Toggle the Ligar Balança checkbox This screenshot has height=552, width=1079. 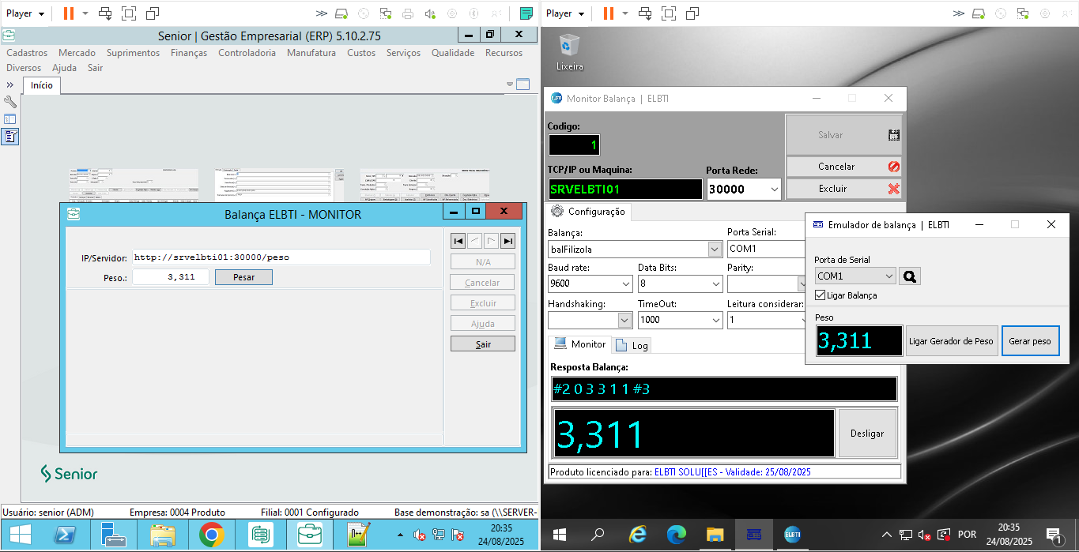coord(821,295)
